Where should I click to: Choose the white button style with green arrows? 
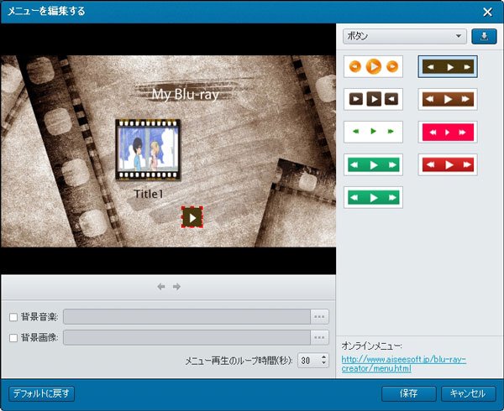click(x=373, y=132)
